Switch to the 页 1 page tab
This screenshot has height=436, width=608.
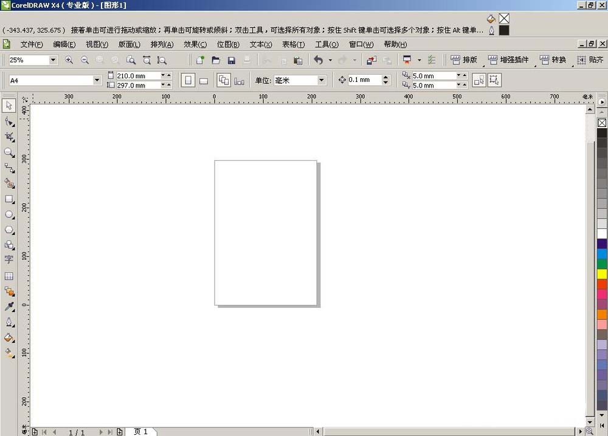tap(141, 432)
